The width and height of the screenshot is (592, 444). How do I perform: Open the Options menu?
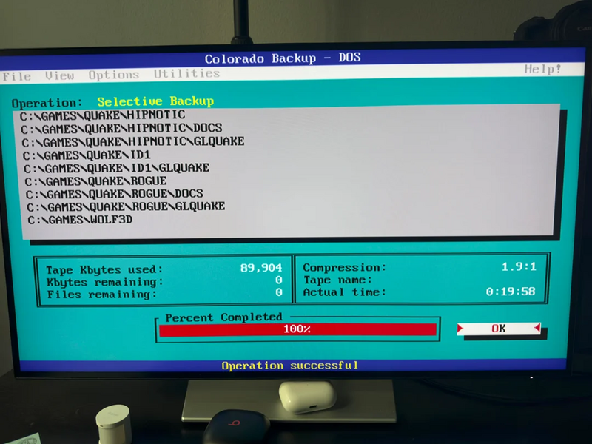pos(114,75)
